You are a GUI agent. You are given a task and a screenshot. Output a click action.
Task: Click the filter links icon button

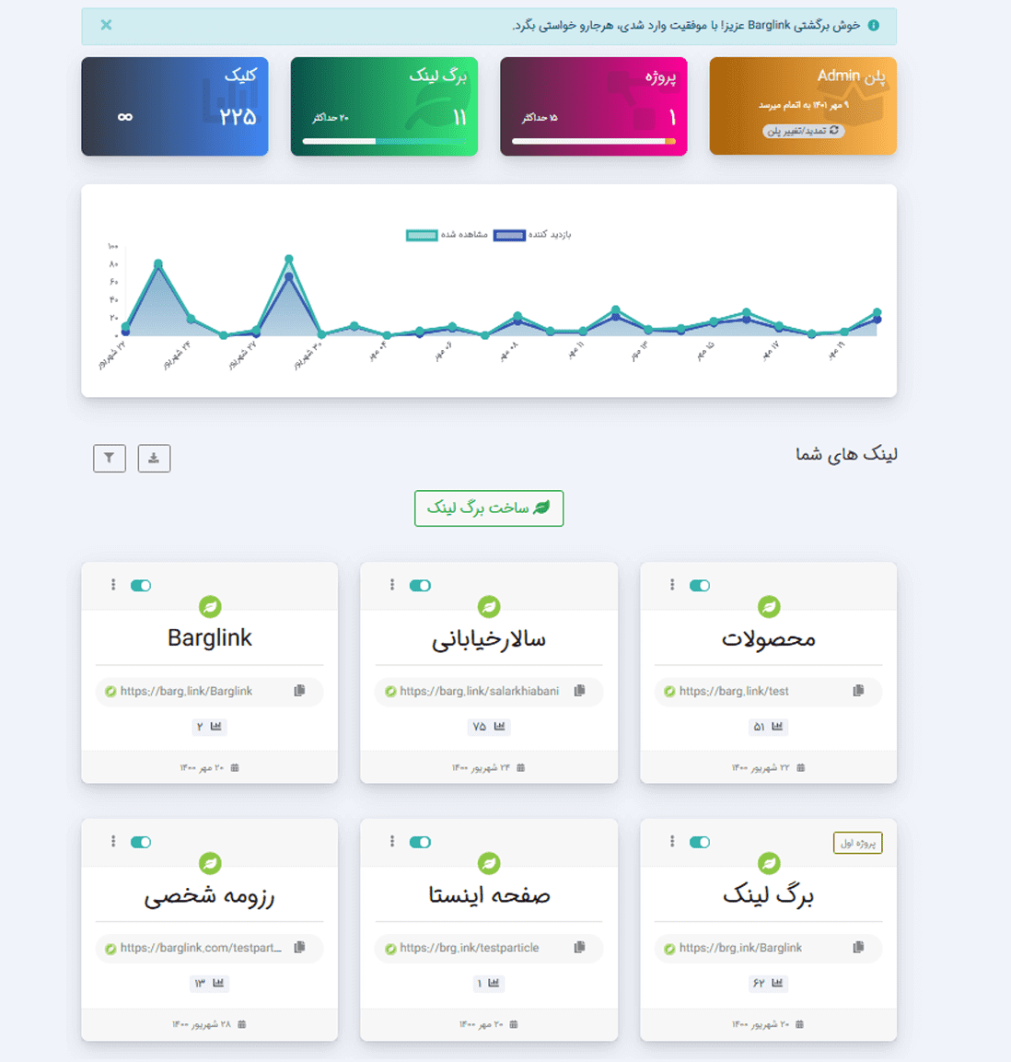(110, 458)
